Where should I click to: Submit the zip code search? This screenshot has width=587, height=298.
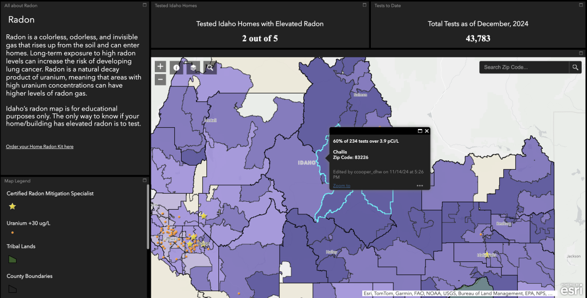click(576, 68)
